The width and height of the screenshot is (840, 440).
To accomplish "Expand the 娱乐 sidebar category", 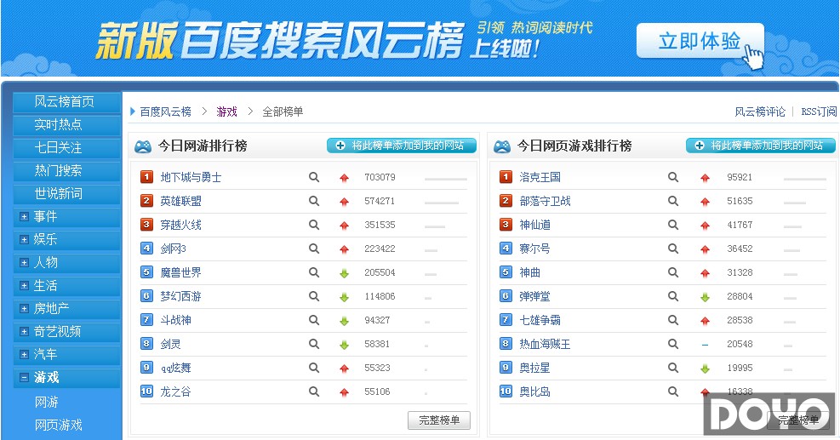I will [24, 239].
